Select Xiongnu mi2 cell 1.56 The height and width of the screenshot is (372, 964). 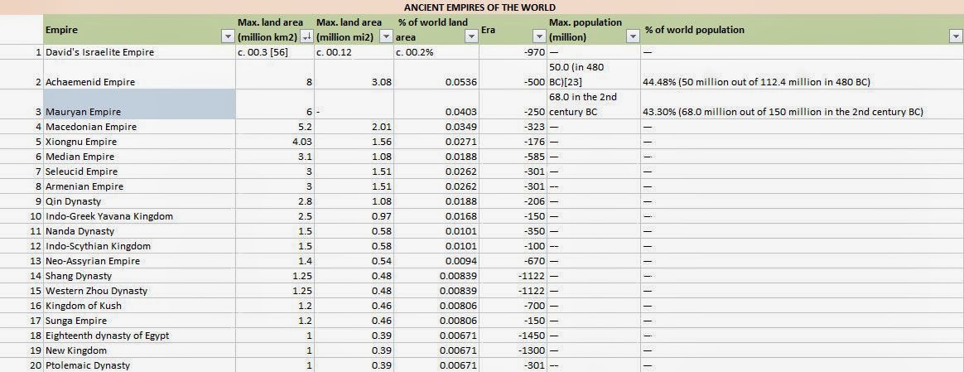tap(354, 142)
